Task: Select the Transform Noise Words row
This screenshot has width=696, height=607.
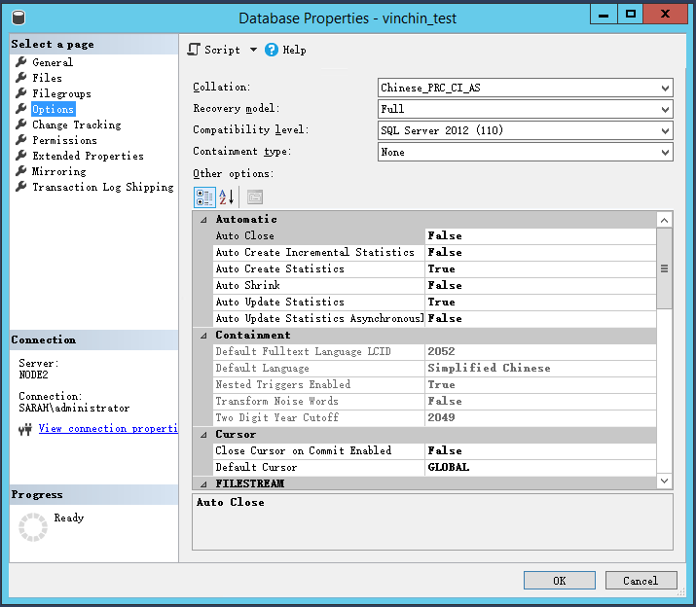Action: [x=434, y=401]
